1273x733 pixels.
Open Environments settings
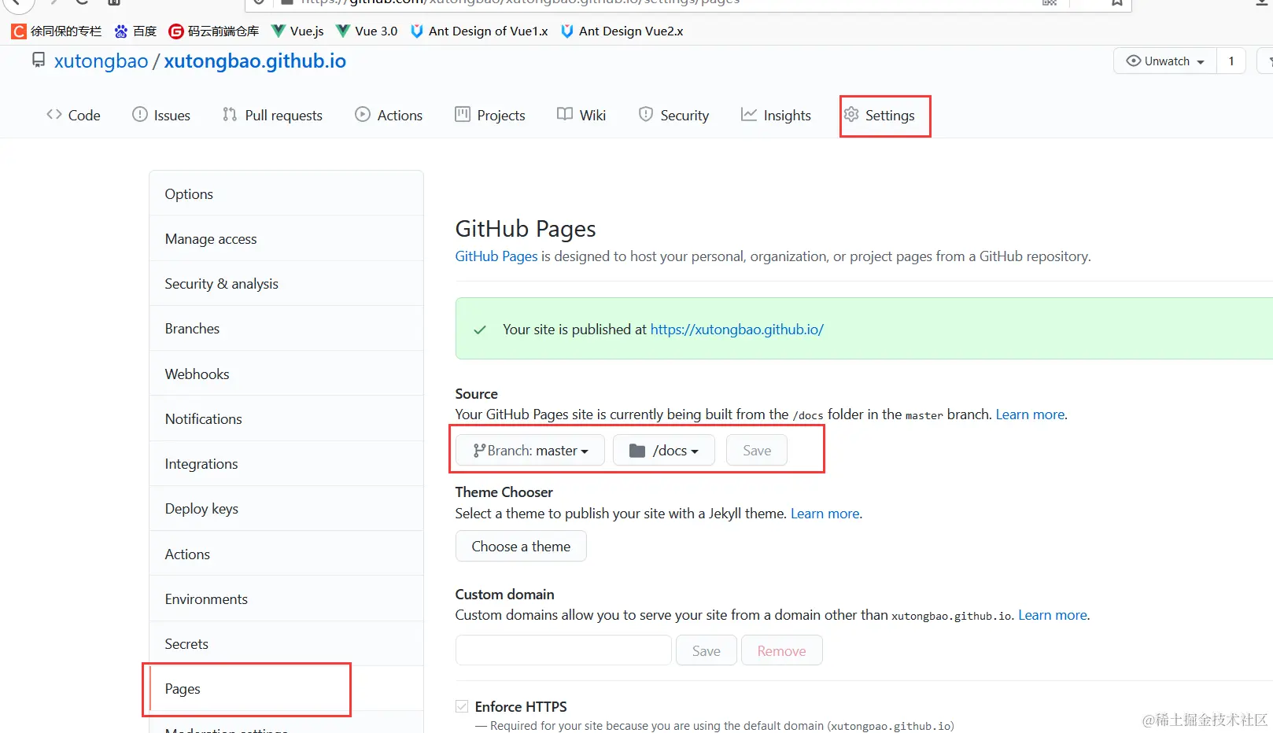pos(286,599)
